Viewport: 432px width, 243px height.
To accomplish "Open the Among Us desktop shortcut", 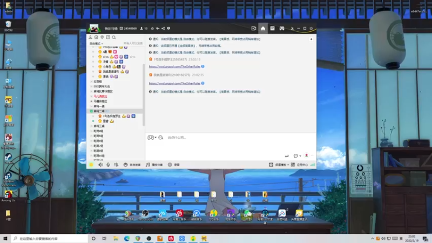I will pyautogui.click(x=8, y=197).
